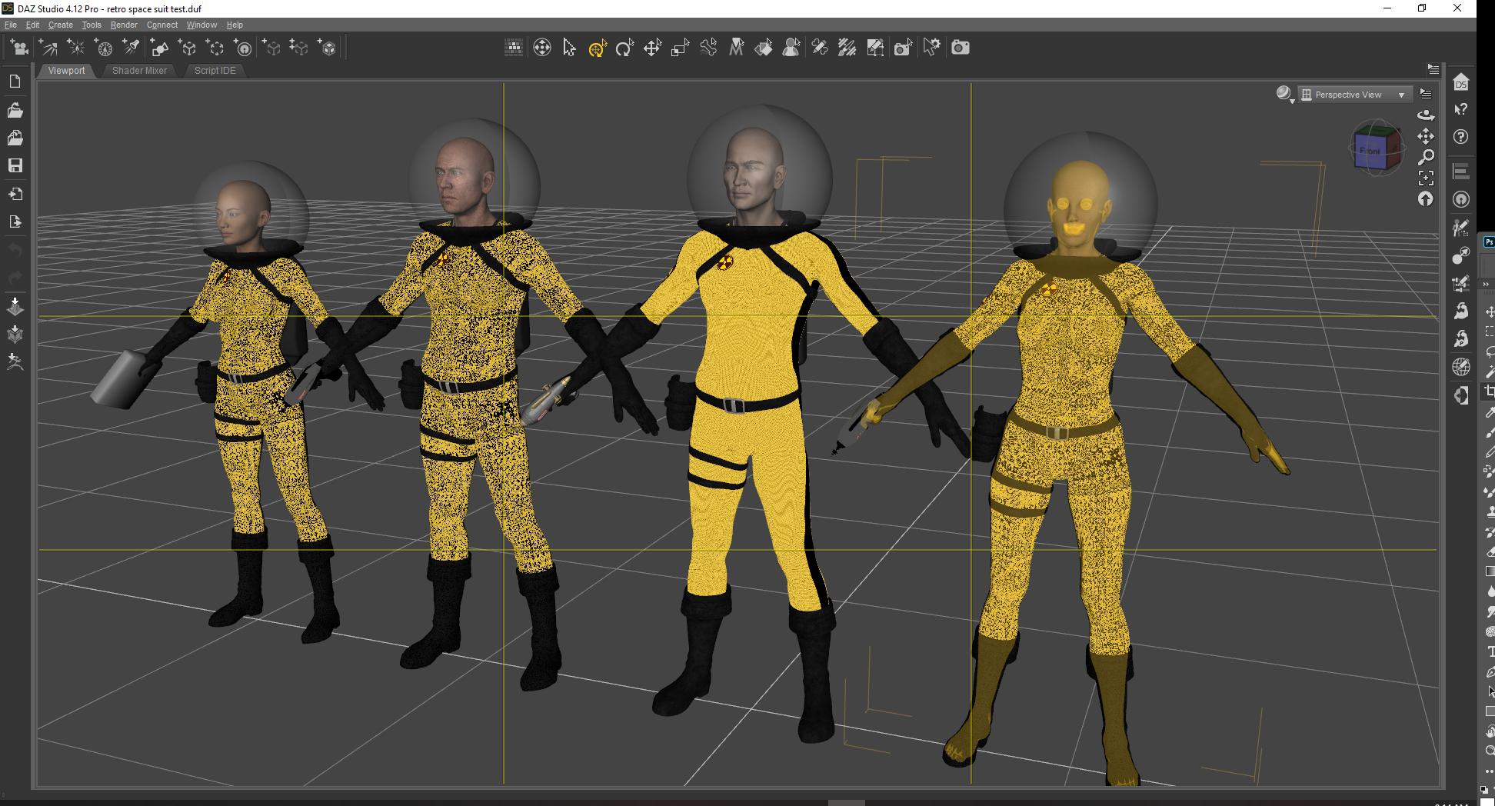Open the Create menu
The height and width of the screenshot is (806, 1495).
click(61, 25)
